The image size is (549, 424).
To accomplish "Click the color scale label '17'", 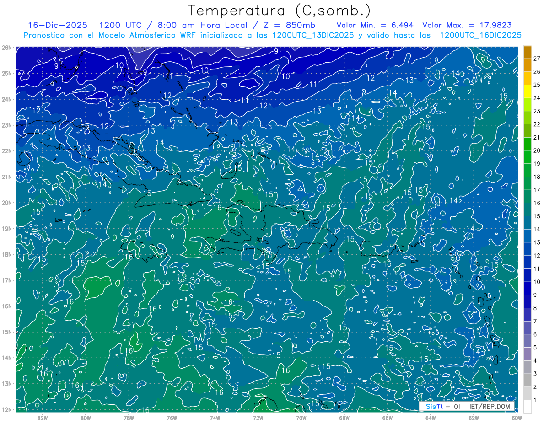I will pos(537,190).
